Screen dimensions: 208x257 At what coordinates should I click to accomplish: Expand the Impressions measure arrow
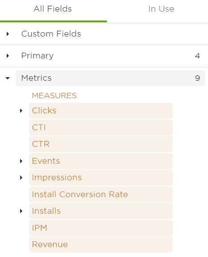[21, 178]
